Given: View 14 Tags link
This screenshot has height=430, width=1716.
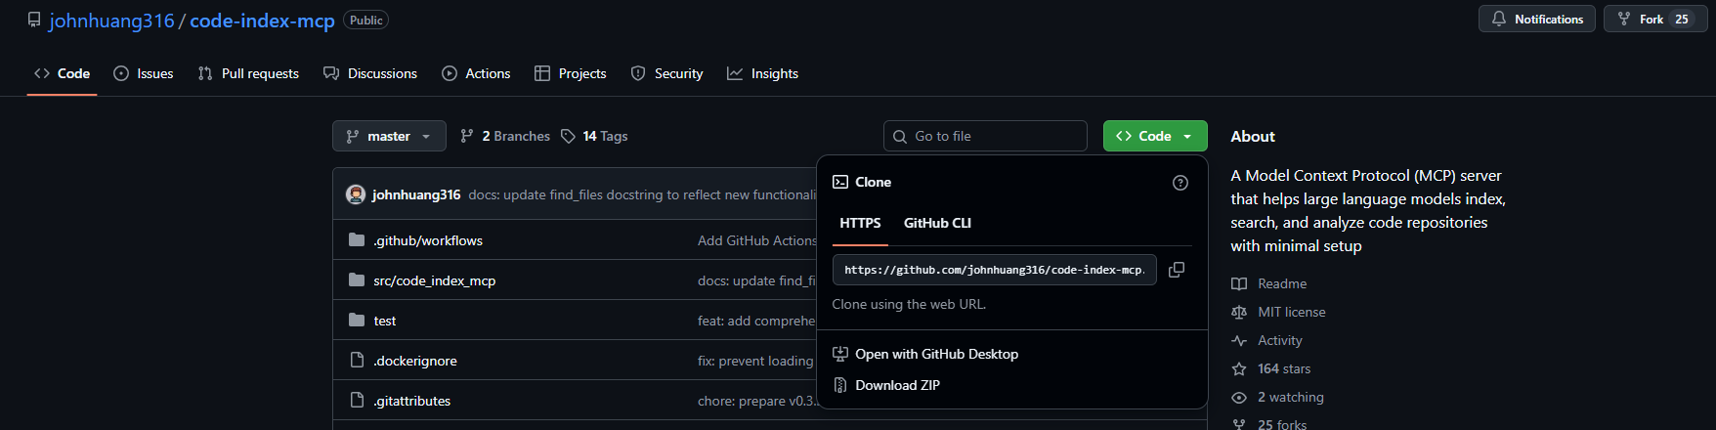Looking at the screenshot, I should [594, 136].
